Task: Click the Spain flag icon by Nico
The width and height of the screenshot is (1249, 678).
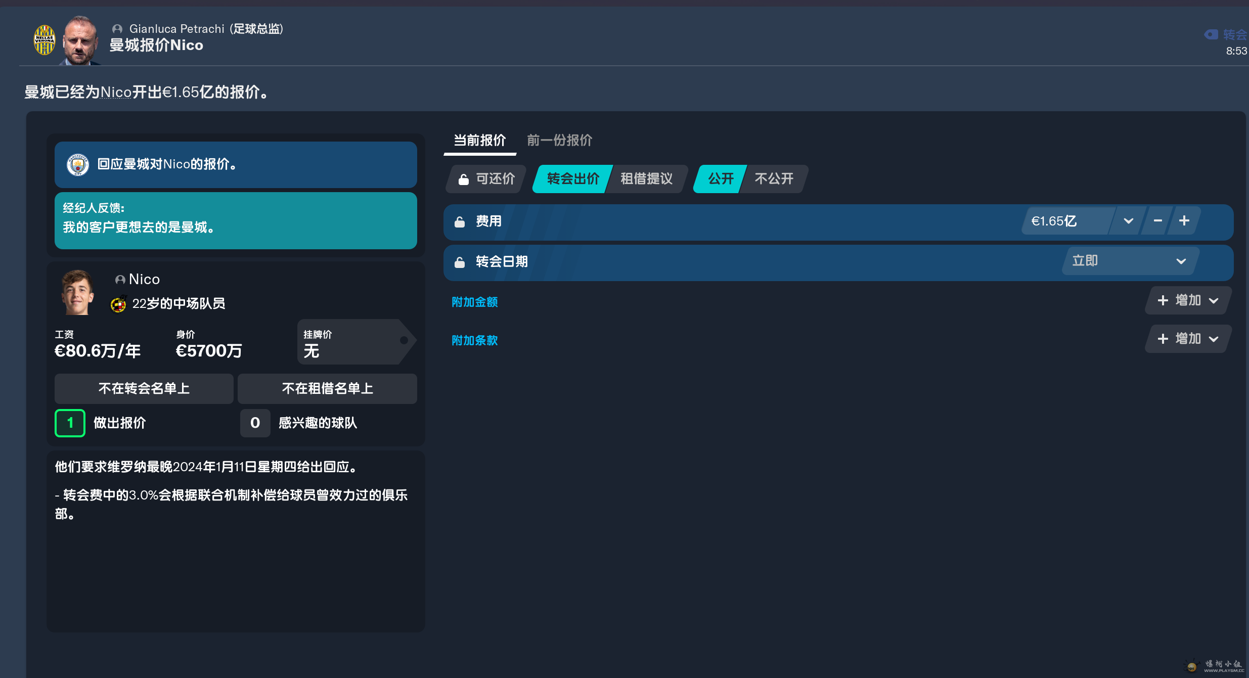Action: pos(118,304)
